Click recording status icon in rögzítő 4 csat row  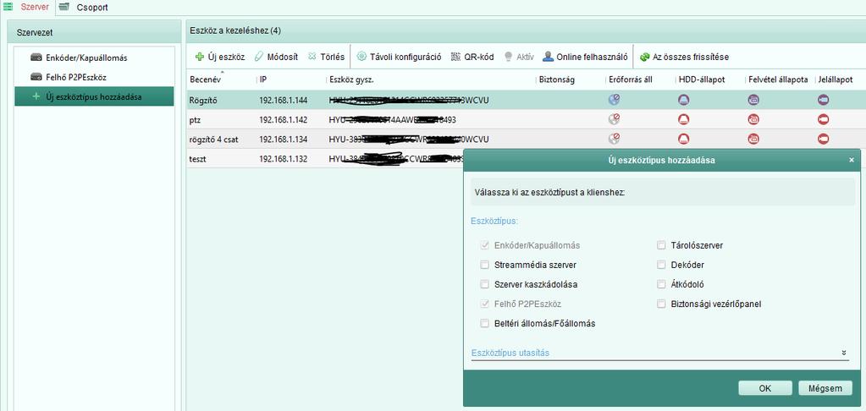[x=753, y=139]
